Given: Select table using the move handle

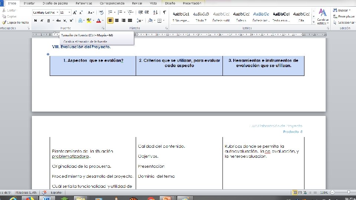Looking at the screenshot, I should pyautogui.click(x=48, y=54).
